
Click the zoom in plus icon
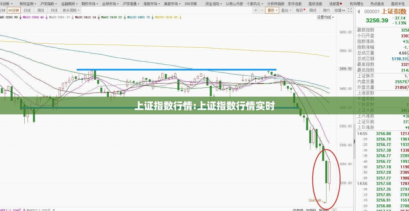pyautogui.click(x=256, y=10)
